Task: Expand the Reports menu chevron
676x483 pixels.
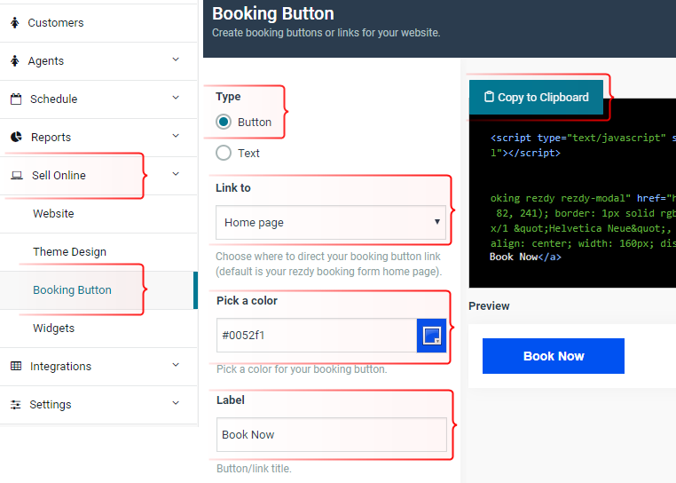Action: [176, 136]
